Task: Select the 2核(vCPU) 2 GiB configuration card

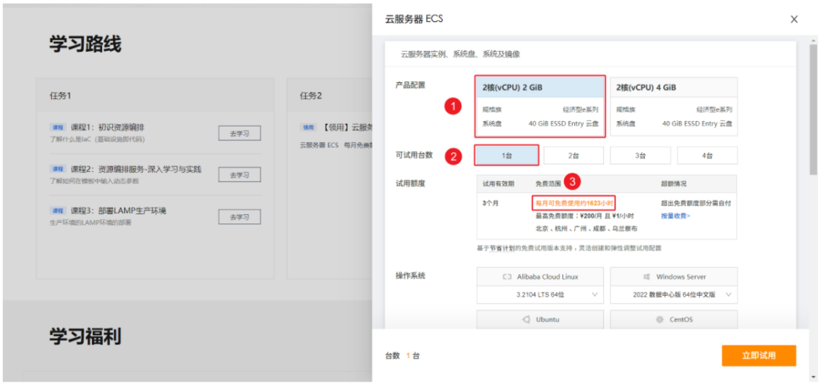Action: [540, 106]
